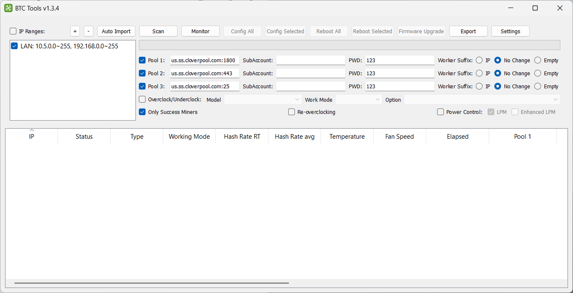
Task: Select IP worker suffix for Pool 1
Action: (479, 60)
